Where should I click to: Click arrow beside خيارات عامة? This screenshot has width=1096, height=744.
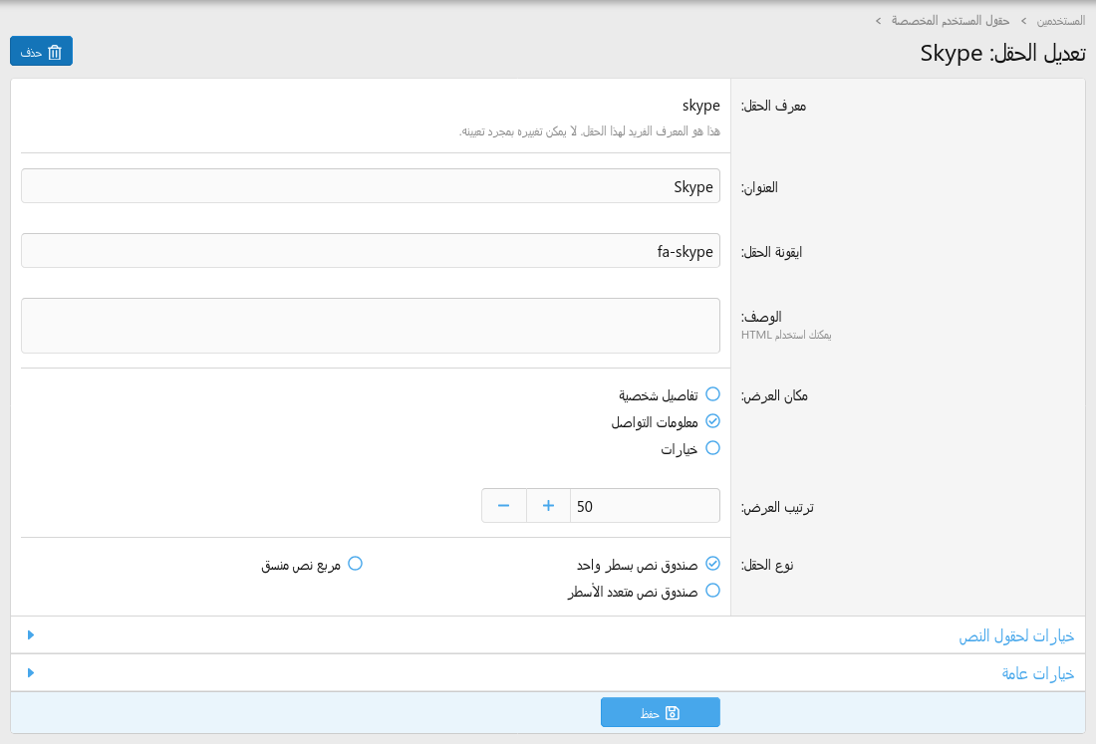[x=31, y=673]
